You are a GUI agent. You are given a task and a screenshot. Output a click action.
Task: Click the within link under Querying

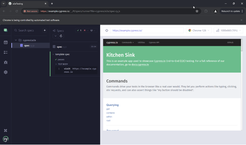(x=109, y=117)
